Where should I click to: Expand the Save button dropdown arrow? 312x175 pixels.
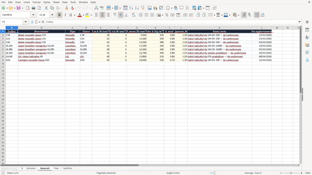[x=22, y=8]
